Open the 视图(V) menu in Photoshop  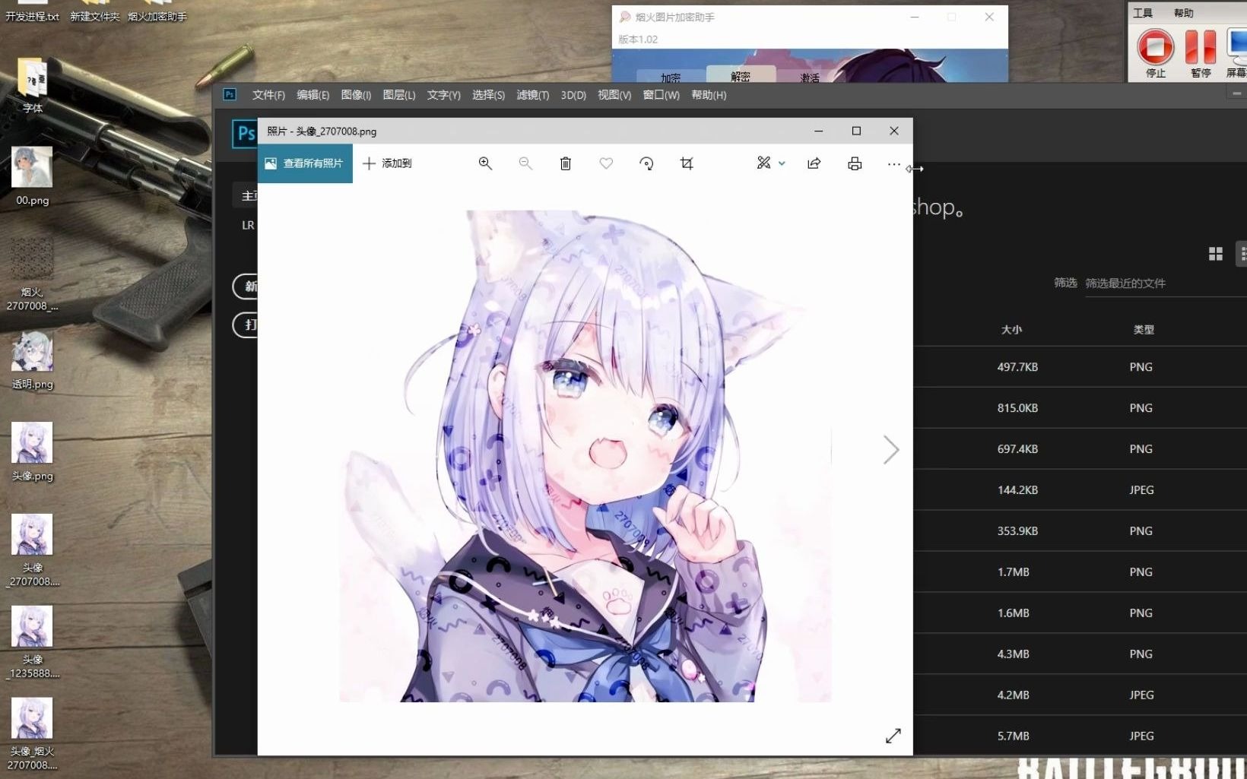click(614, 95)
